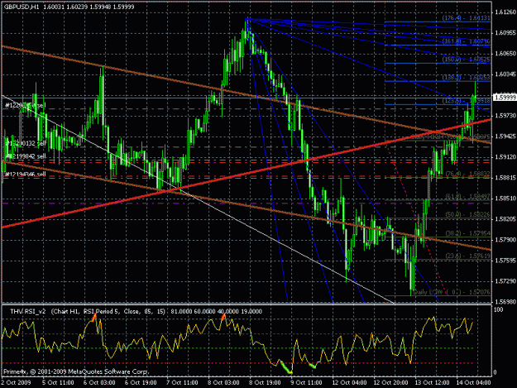Image resolution: width=517 pixels, height=388 pixels.
Task: Click the topmost #1228 sell order label
Action: coord(26,105)
